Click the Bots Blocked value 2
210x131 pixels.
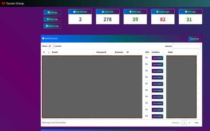[x=80, y=20]
